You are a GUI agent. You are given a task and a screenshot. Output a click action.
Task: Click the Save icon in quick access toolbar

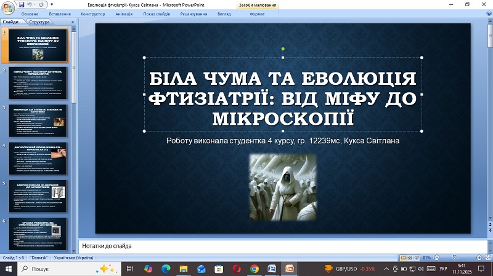pos(22,4)
